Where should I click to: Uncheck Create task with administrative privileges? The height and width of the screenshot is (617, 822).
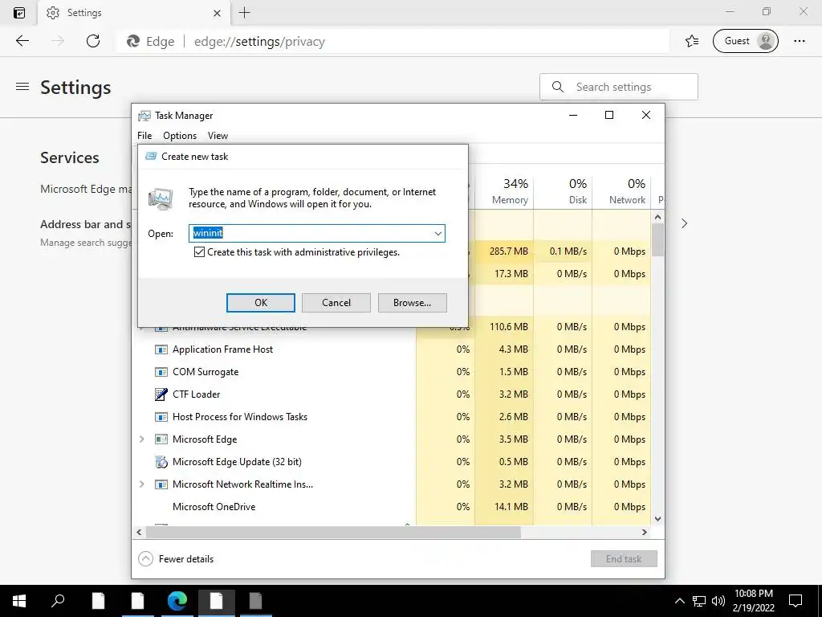(x=199, y=252)
